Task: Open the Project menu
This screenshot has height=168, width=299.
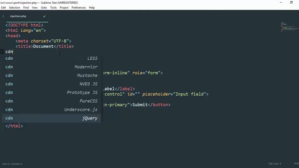Action: (64, 7)
